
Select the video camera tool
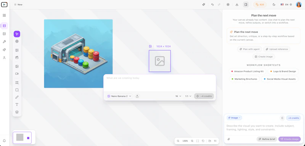coord(17,74)
